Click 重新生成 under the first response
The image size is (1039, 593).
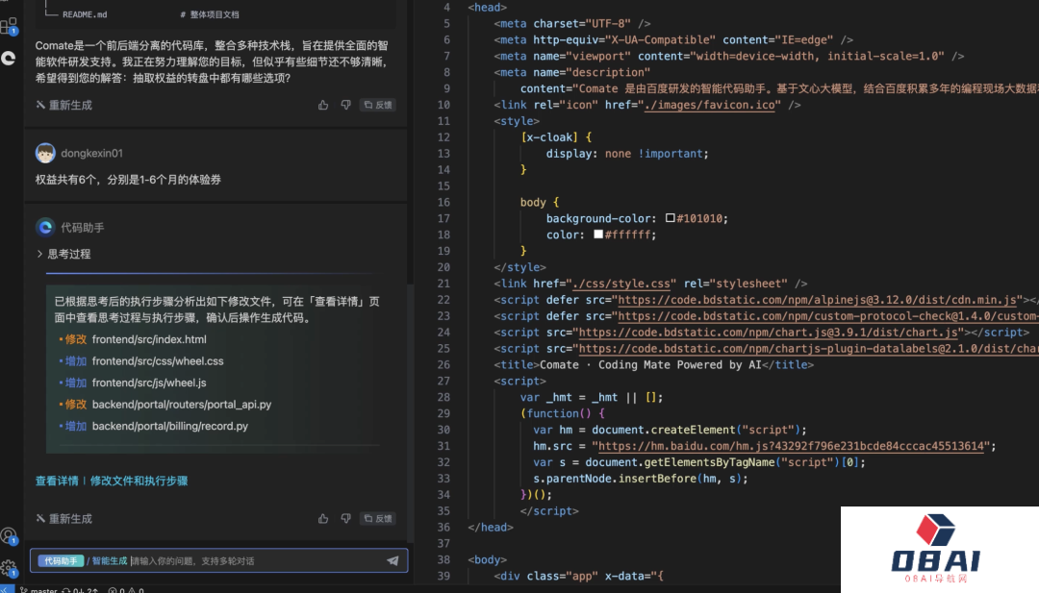click(x=64, y=105)
